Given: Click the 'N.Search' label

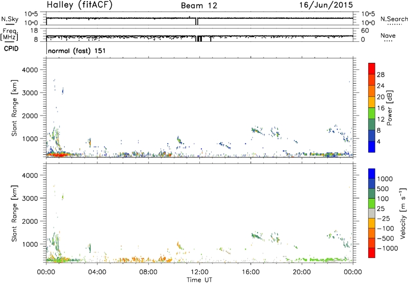Looking at the screenshot, I should 394,19.
